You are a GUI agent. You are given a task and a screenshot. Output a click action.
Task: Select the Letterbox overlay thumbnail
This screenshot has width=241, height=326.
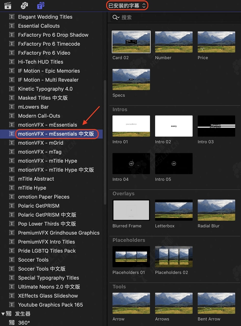click(174, 210)
